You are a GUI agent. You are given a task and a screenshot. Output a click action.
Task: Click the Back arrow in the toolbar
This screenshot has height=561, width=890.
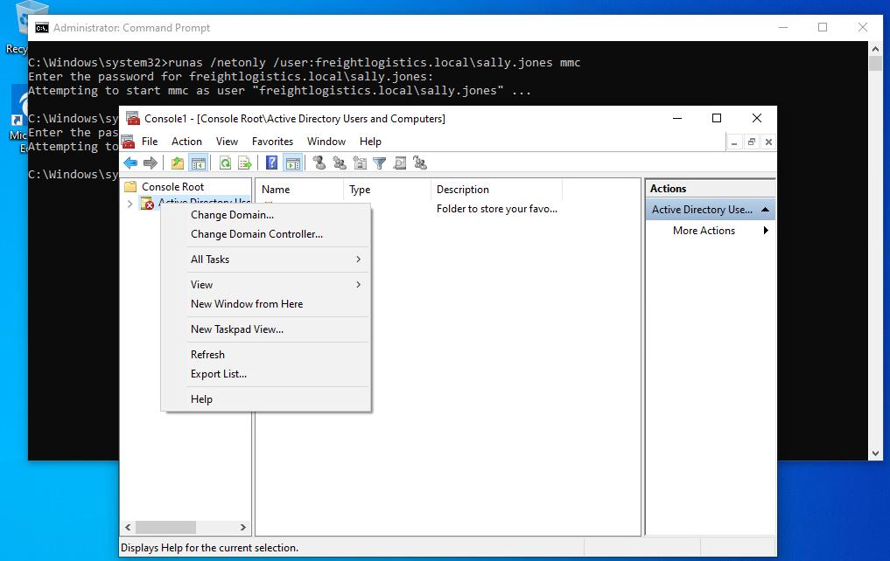click(130, 163)
